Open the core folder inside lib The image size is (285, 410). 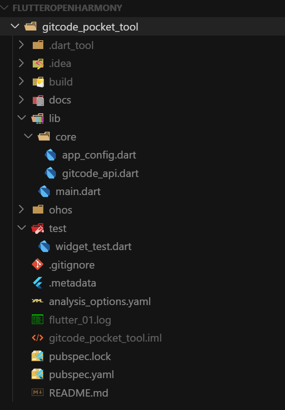(65, 136)
